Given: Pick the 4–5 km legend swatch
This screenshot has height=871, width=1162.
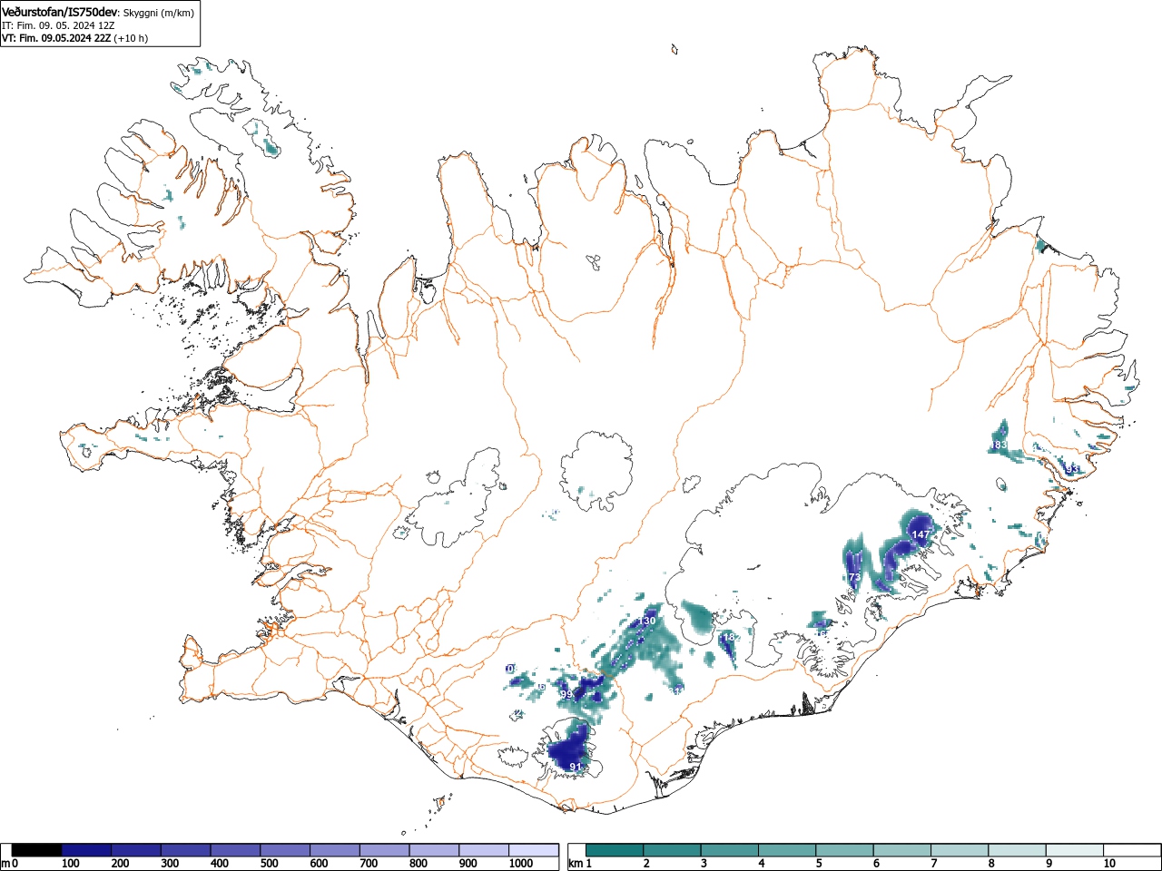Looking at the screenshot, I should [x=789, y=850].
